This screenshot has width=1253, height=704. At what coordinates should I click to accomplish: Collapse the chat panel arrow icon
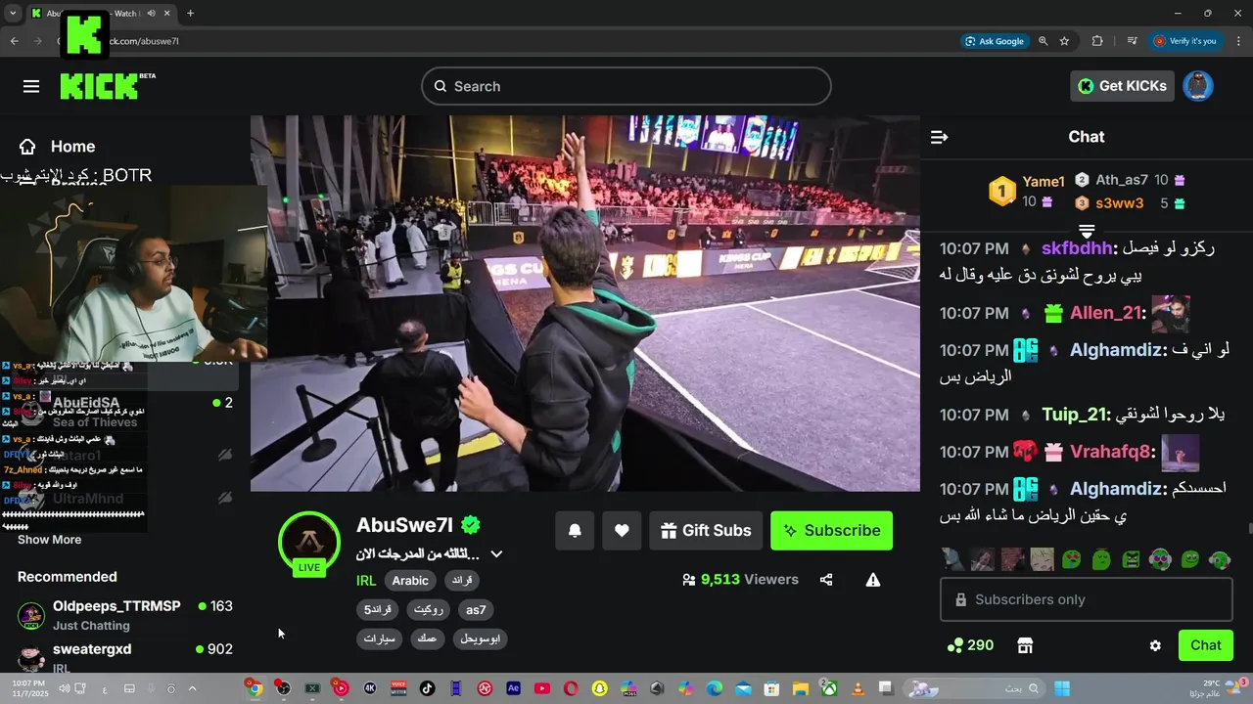click(939, 137)
